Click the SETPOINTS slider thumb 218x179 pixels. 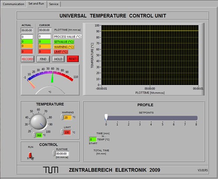(x=106, y=117)
